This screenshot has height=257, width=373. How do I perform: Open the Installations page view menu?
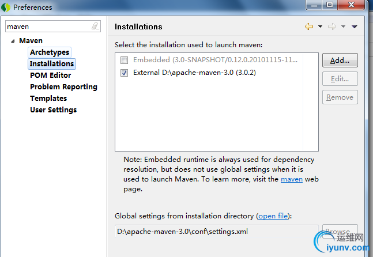pyautogui.click(x=355, y=27)
